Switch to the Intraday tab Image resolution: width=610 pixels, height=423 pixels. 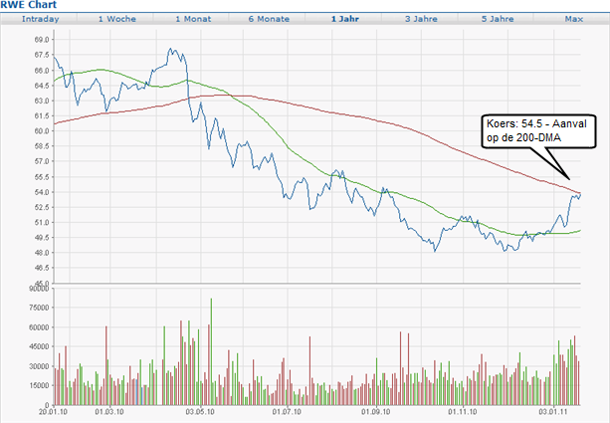[x=41, y=19]
